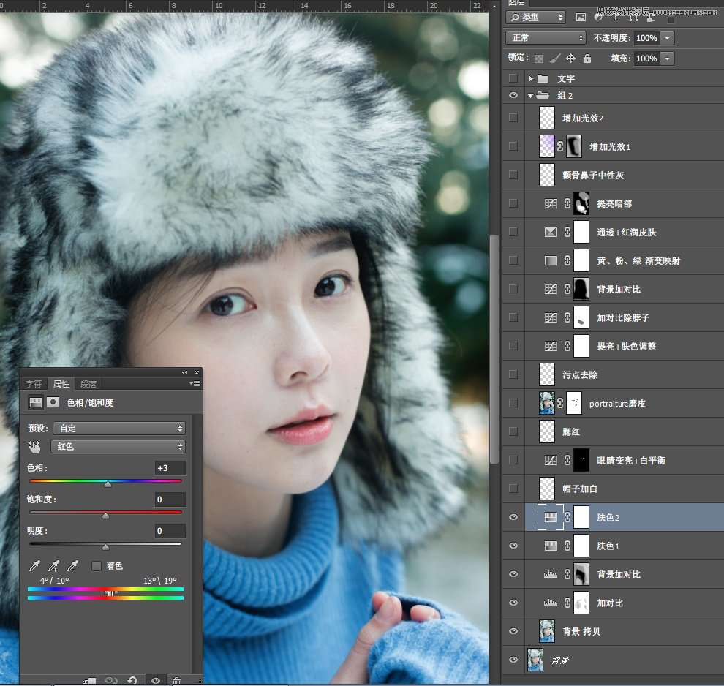Select the lock all padlock icon
The width and height of the screenshot is (724, 686).
point(587,59)
